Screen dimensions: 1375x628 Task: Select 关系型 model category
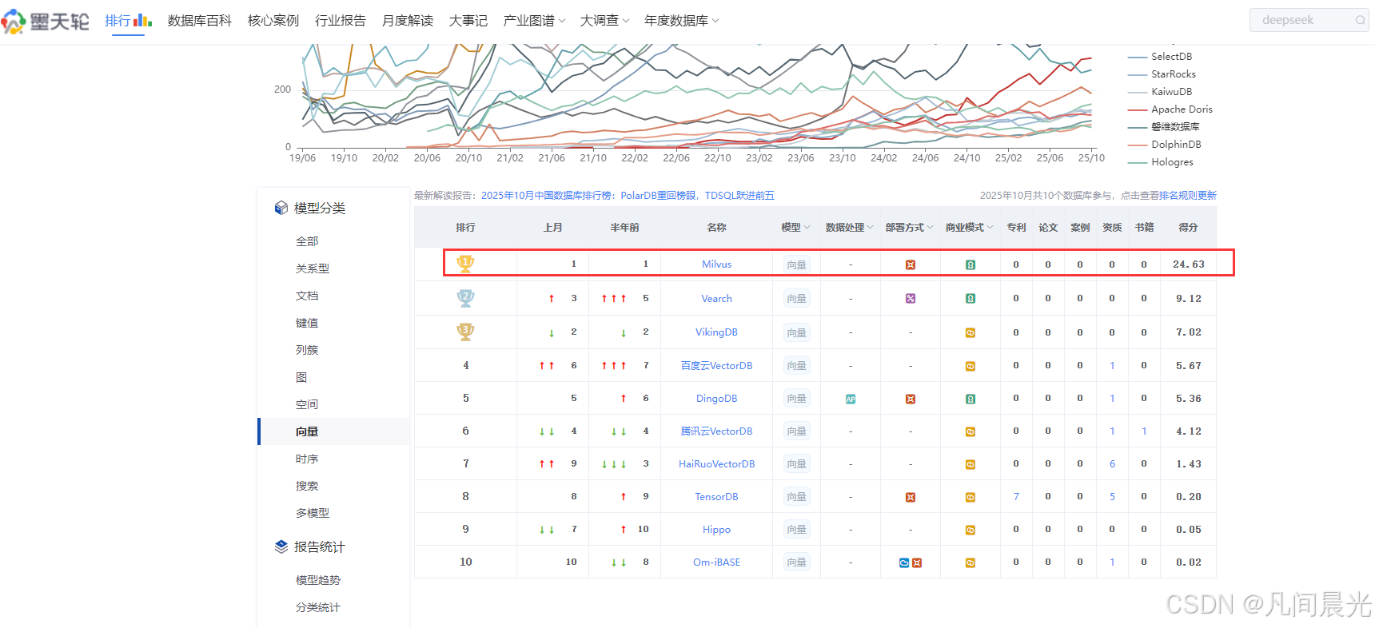tap(313, 268)
